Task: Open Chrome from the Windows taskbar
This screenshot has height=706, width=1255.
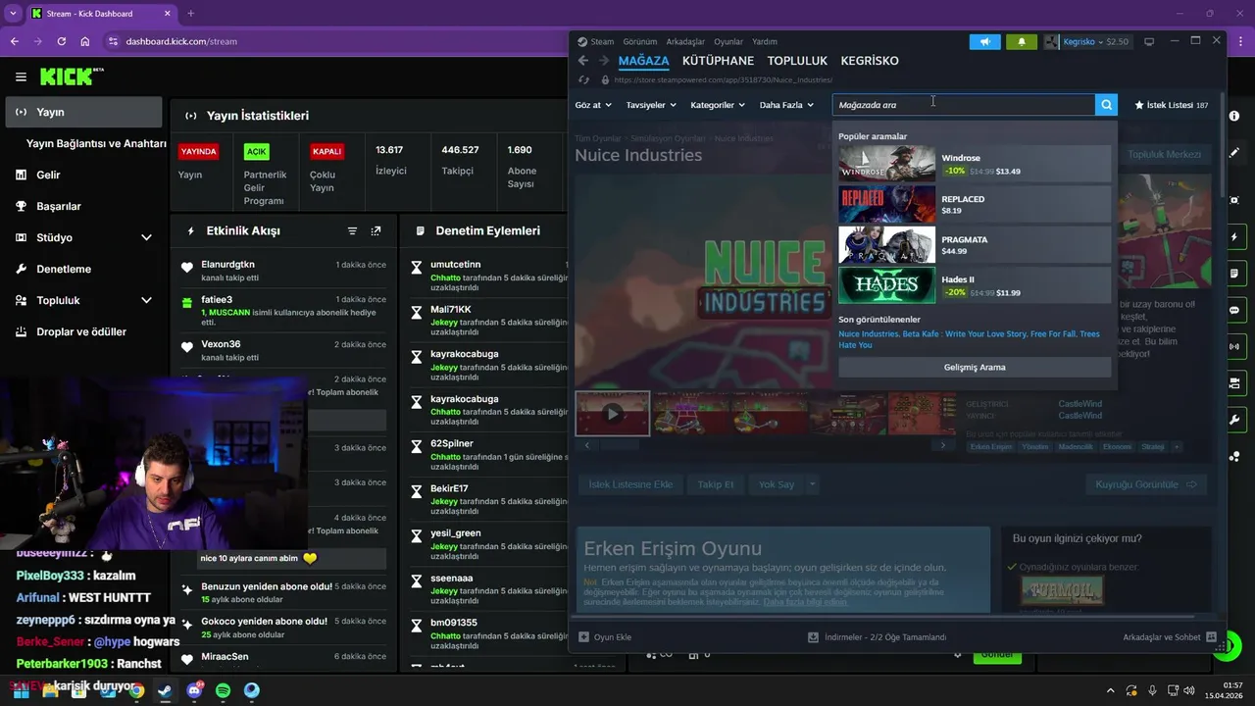Action: [136, 690]
